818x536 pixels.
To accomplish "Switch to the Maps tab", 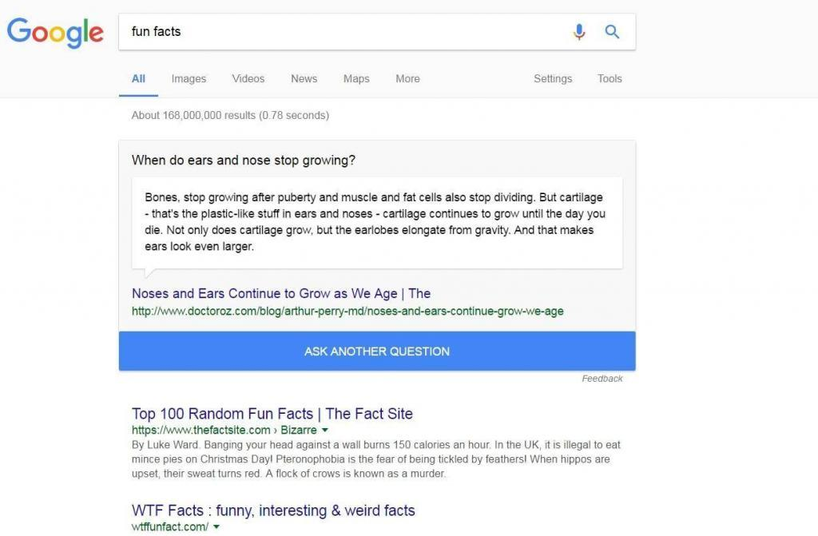I will pos(356,79).
